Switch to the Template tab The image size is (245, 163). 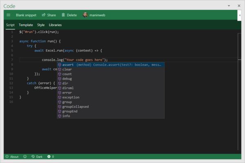point(26,25)
